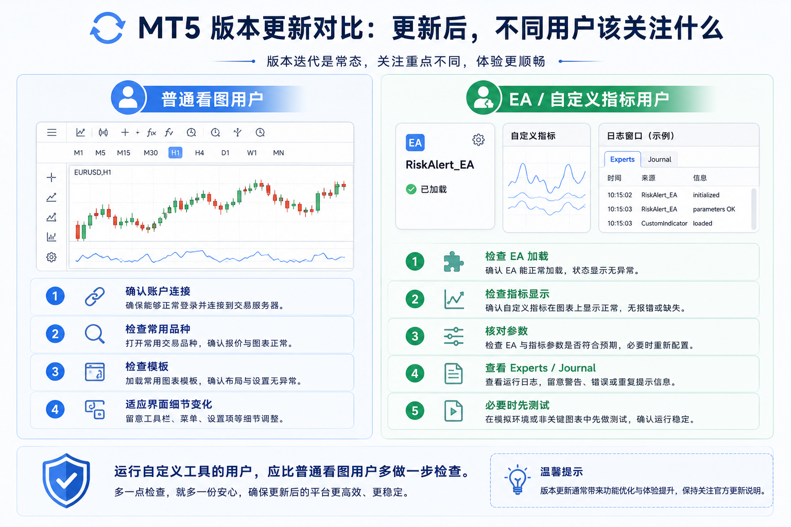Click play file icon for 必要时先测试

454,411
